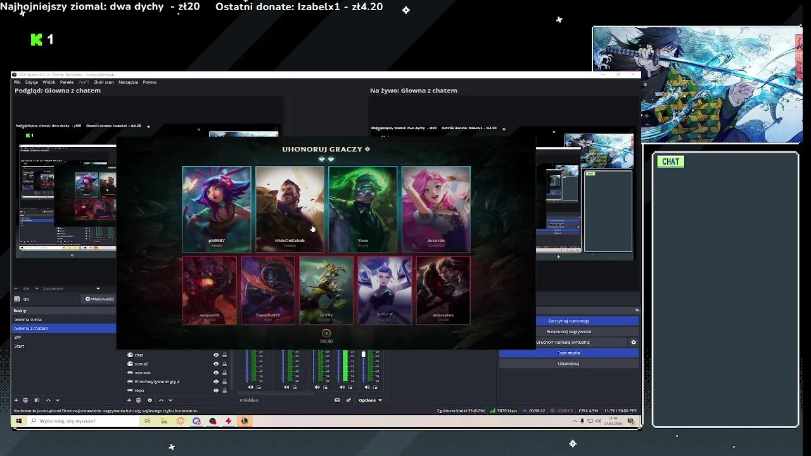The image size is (811, 456).
Task: Delete selected scene with trash icon
Action: coord(25,400)
